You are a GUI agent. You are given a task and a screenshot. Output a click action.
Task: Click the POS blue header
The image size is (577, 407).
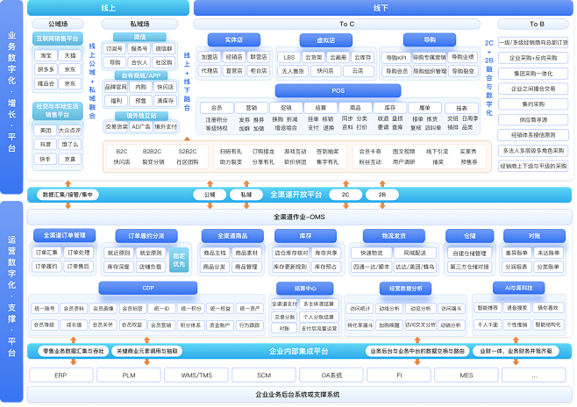pyautogui.click(x=338, y=90)
